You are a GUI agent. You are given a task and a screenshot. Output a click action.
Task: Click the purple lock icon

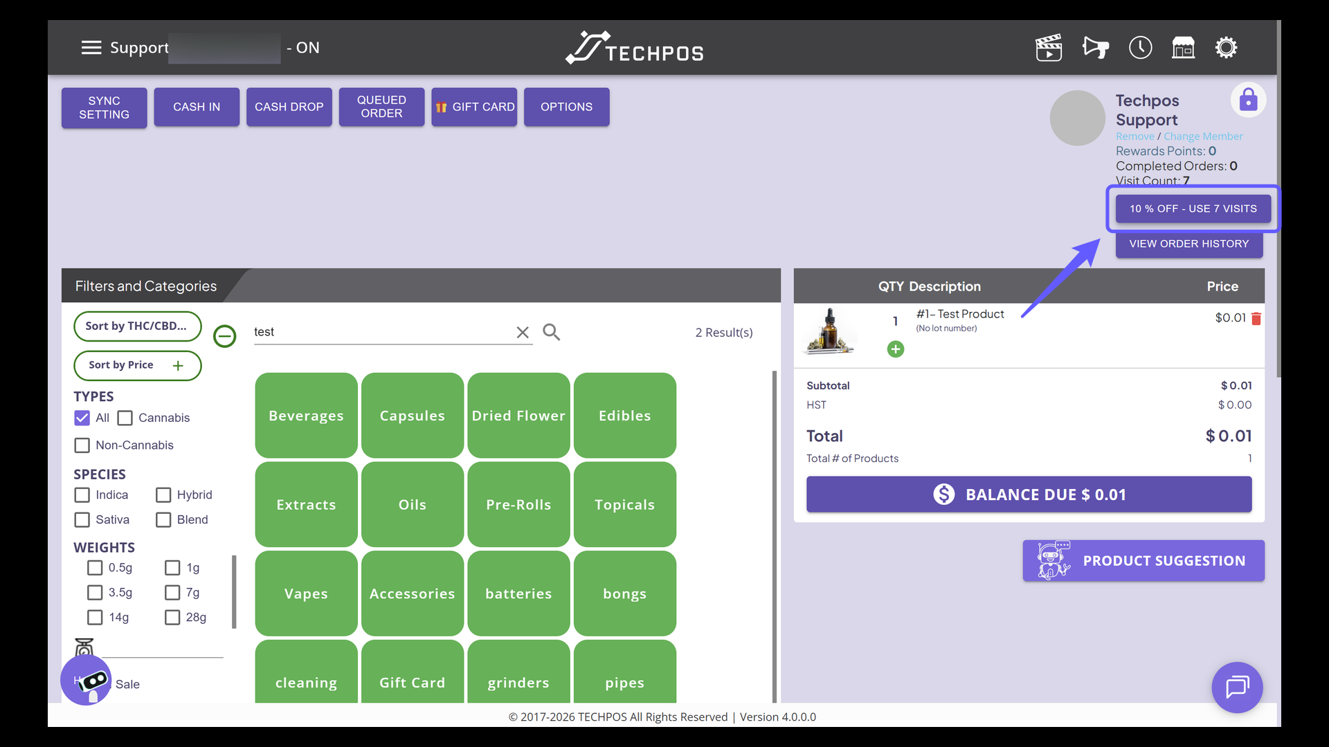pos(1248,100)
